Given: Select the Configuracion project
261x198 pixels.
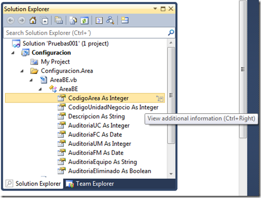Looking at the screenshot, I should pos(51,52).
